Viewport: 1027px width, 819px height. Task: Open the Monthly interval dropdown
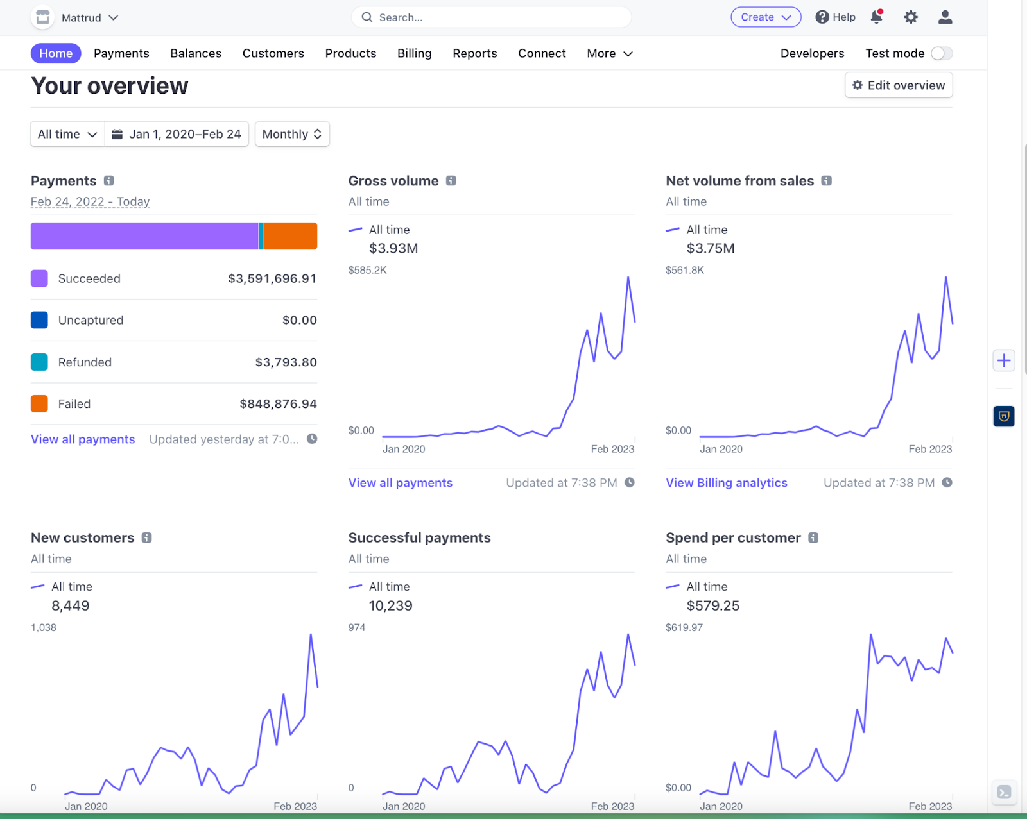pos(292,134)
